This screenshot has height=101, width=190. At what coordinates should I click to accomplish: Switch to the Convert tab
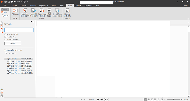(23, 6)
